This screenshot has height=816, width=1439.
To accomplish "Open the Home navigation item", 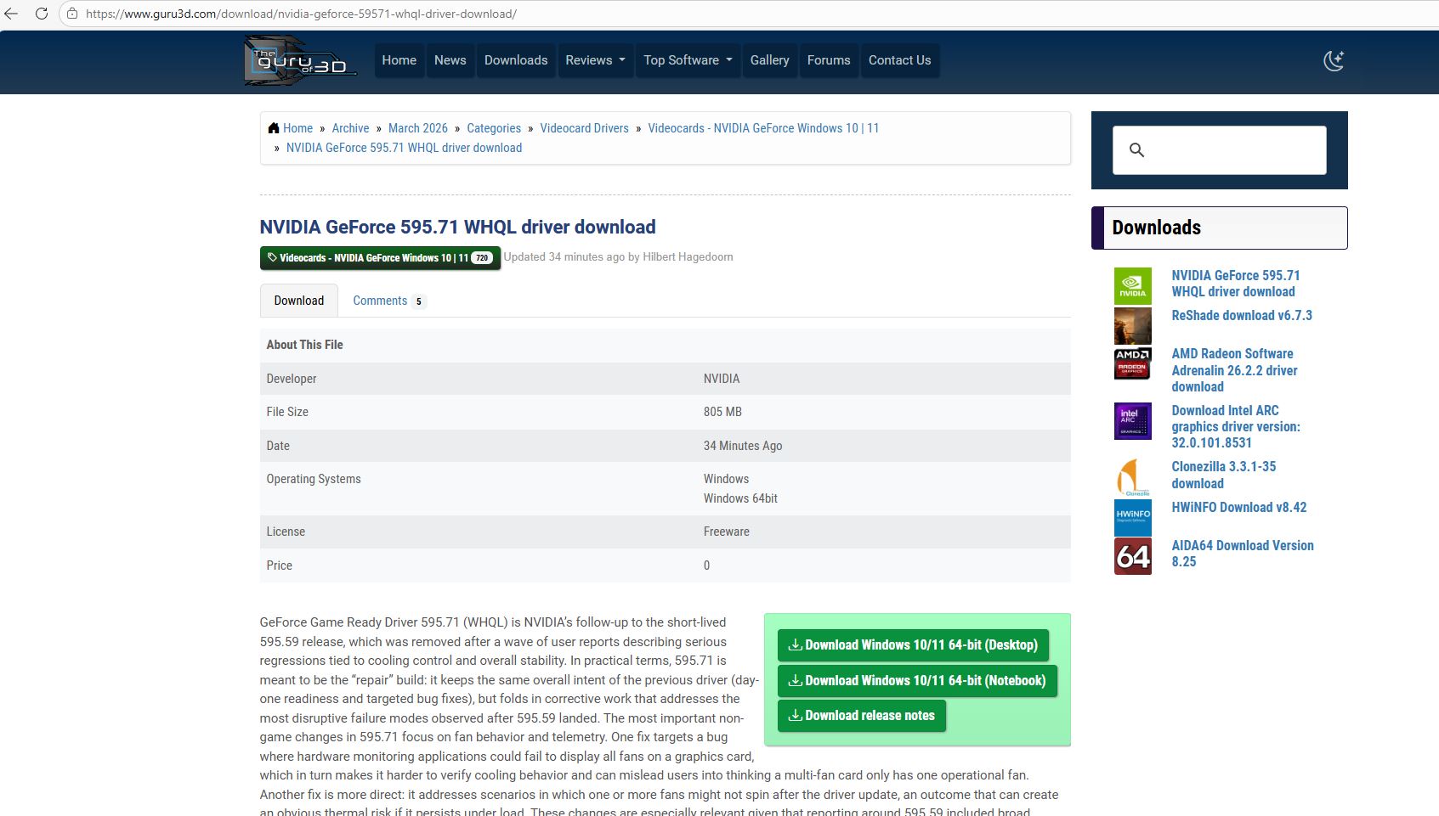I will pos(399,60).
